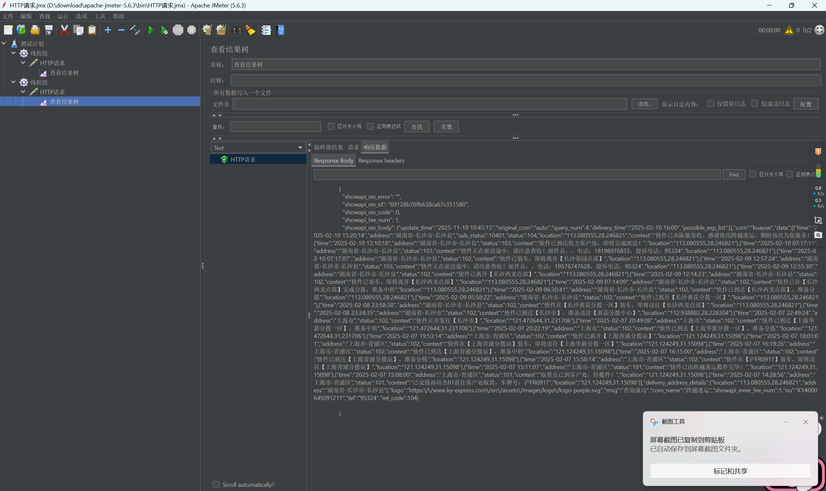The image size is (826, 491).
Task: Click the Clear All brooms icon
Action: click(221, 30)
